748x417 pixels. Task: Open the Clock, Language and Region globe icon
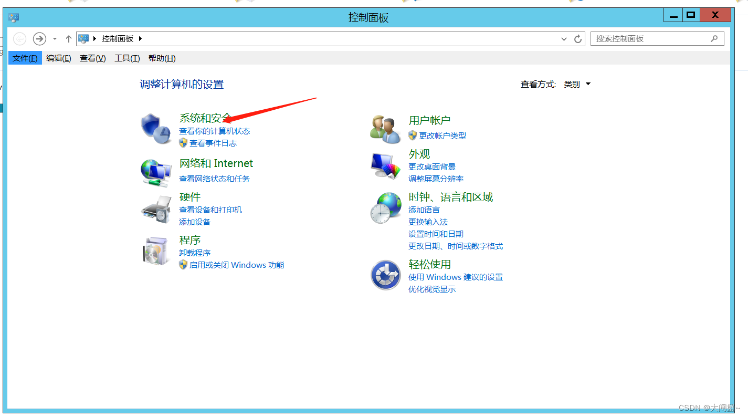[x=385, y=207]
